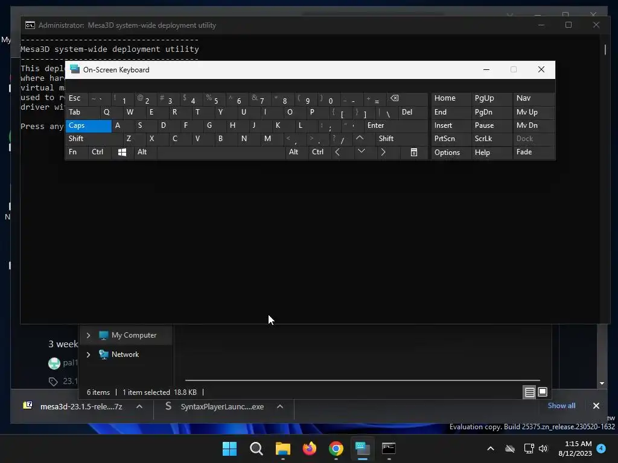This screenshot has width=618, height=463.
Task: Select Network in navigation pane
Action: pos(125,354)
